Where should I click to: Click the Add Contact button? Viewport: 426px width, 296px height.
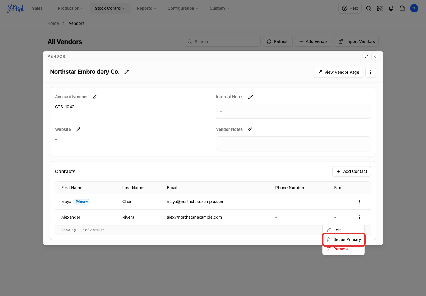(x=351, y=171)
